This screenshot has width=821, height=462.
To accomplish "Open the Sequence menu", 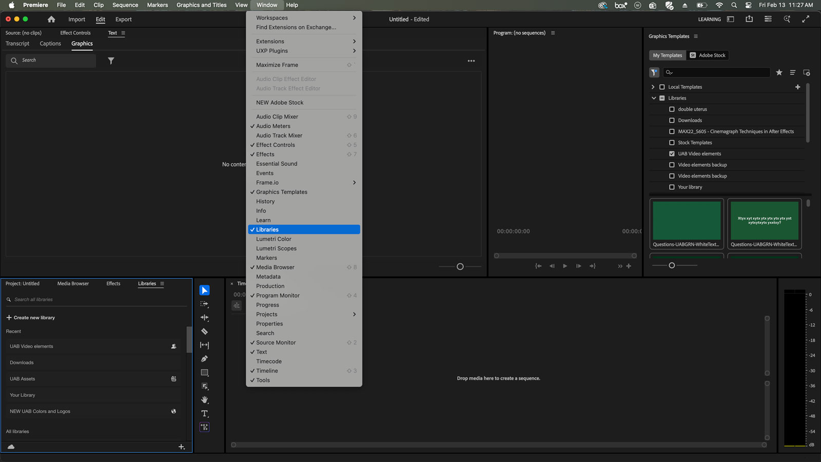I will tap(125, 5).
